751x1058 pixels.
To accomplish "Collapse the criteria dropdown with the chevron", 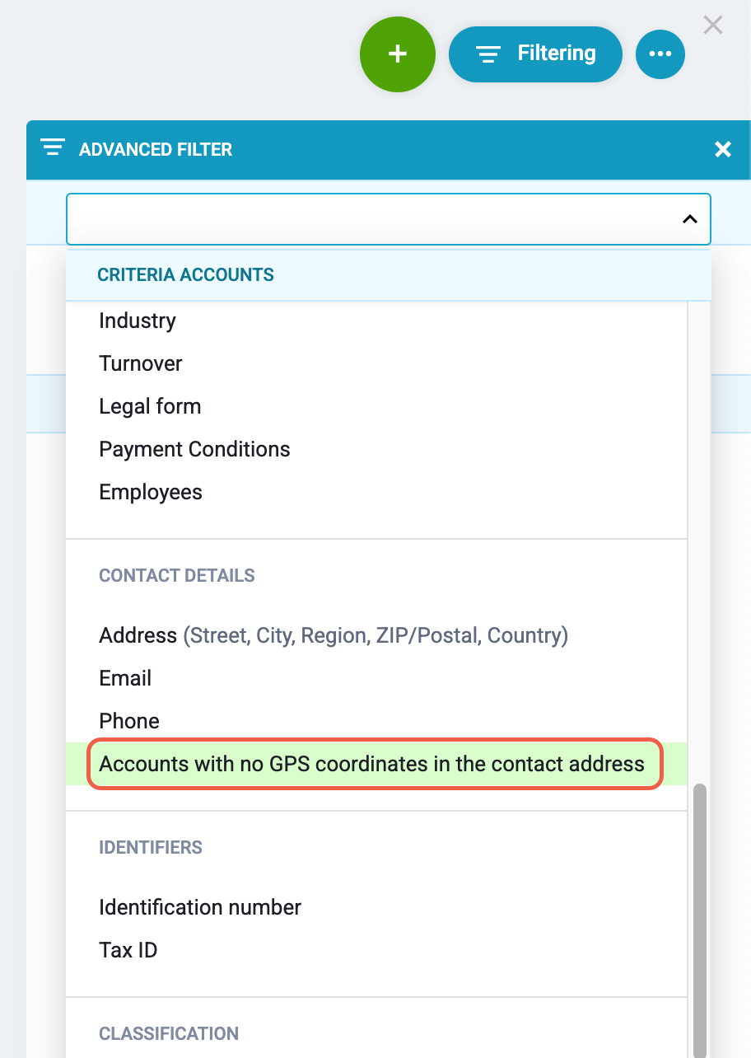I will click(690, 219).
